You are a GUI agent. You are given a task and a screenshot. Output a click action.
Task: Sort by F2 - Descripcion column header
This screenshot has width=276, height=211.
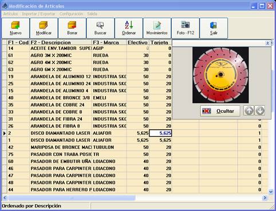(61, 42)
